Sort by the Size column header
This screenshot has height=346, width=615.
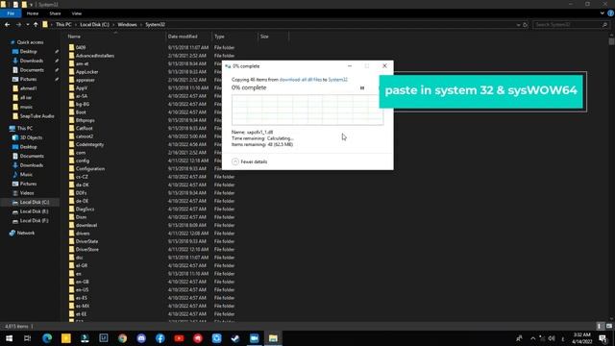[265, 37]
